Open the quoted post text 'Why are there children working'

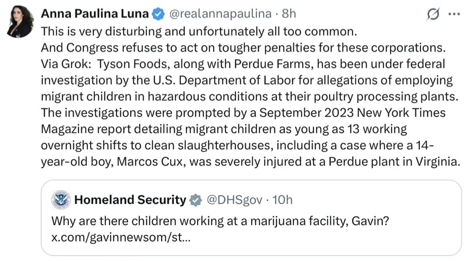point(220,221)
